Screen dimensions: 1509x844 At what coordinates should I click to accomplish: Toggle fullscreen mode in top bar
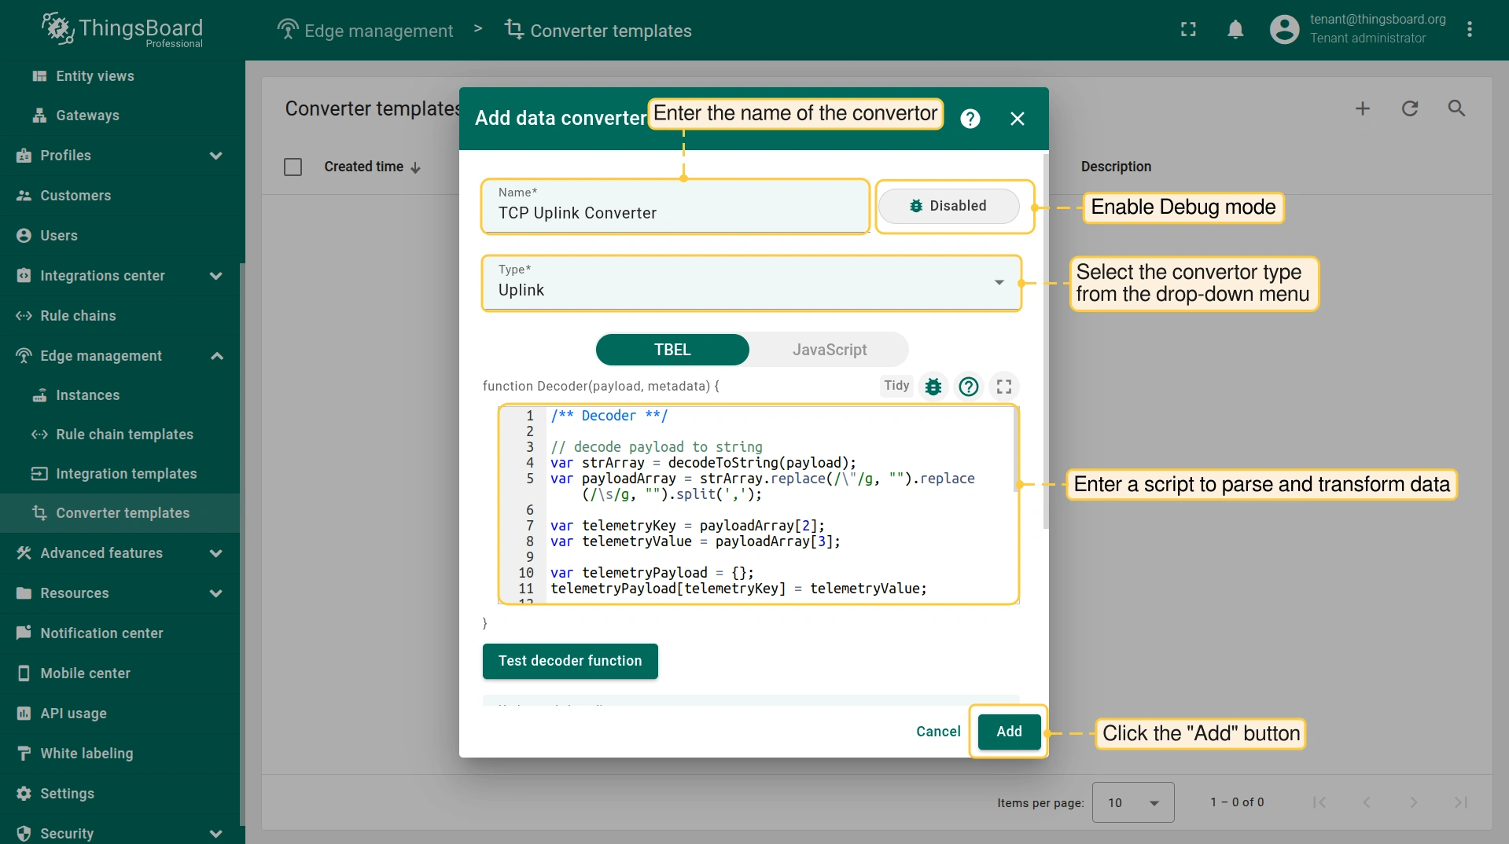click(1188, 30)
